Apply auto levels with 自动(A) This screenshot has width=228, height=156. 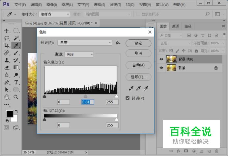pyautogui.click(x=138, y=65)
